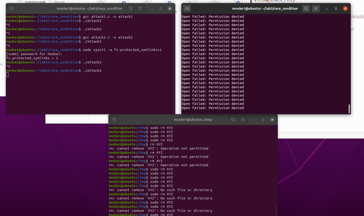364x216 pixels.
Task: Open hamburger menu in the Permission denied terminal
Action: click(316, 9)
